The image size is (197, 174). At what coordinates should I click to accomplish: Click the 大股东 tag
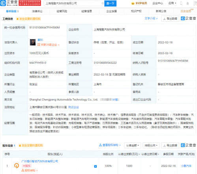[x=26, y=166]
